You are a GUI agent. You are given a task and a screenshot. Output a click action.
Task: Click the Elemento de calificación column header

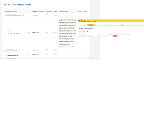point(11,11)
